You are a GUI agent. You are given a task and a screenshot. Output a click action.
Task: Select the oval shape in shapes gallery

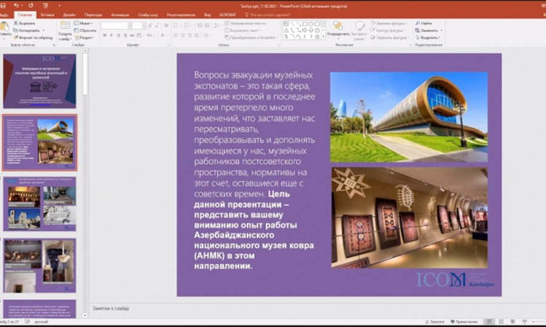(x=311, y=24)
